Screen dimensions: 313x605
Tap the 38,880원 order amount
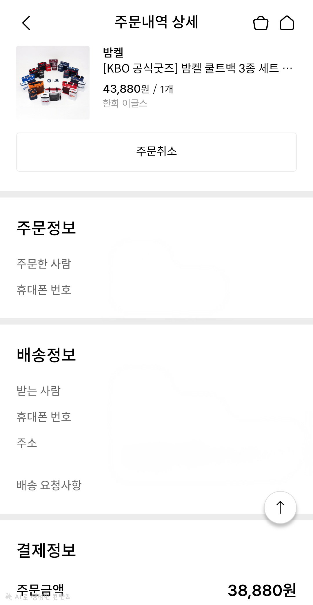coord(262,590)
